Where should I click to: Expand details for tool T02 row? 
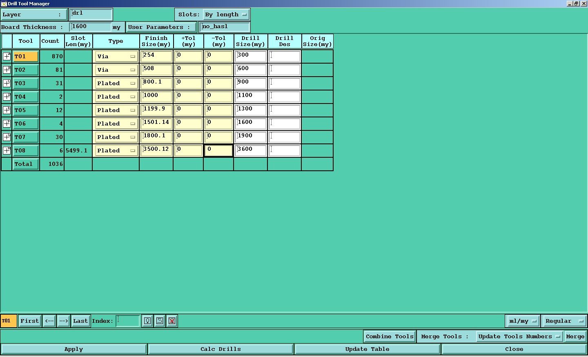click(7, 70)
